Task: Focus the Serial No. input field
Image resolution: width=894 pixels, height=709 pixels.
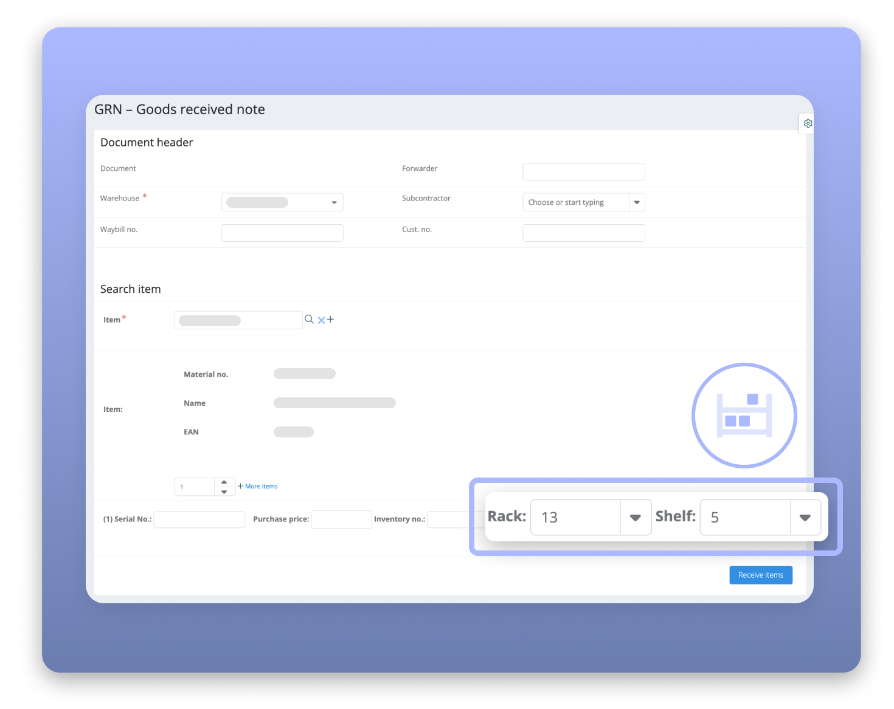Action: click(199, 519)
